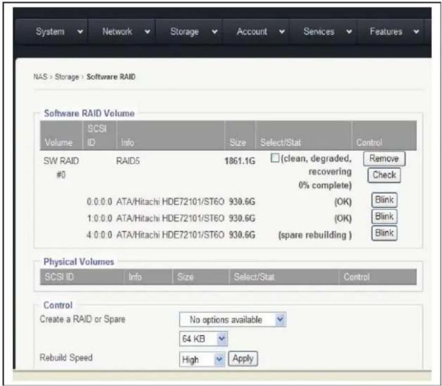This screenshot has width=442, height=386.
Task: Open the Network menu
Action: [x=117, y=31]
